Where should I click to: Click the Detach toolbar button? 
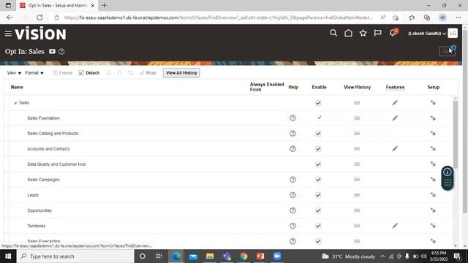[89, 73]
